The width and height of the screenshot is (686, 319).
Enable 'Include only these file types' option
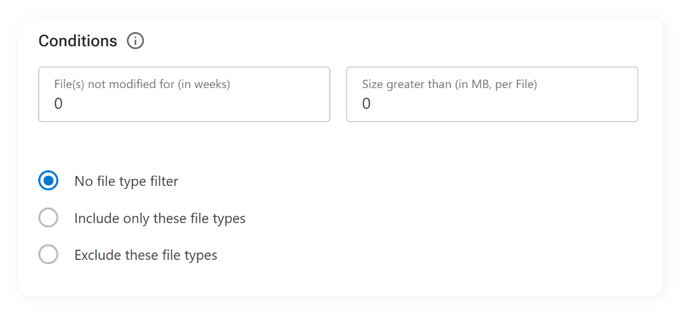[48, 218]
